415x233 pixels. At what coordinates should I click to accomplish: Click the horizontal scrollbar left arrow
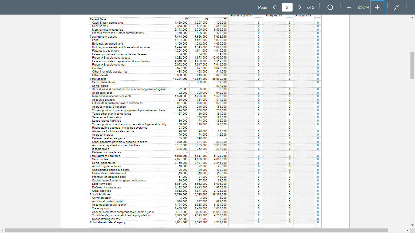(x=2, y=230)
